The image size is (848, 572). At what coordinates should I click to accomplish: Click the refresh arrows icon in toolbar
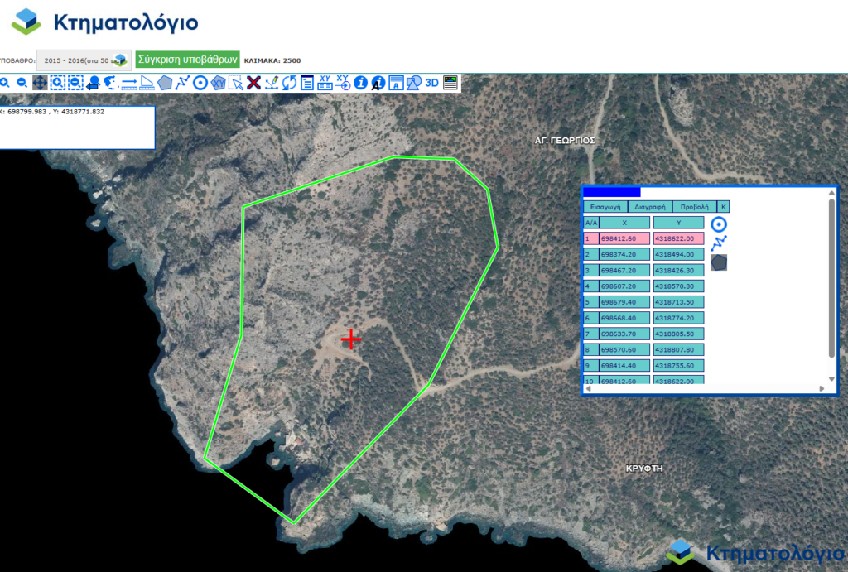coord(289,83)
